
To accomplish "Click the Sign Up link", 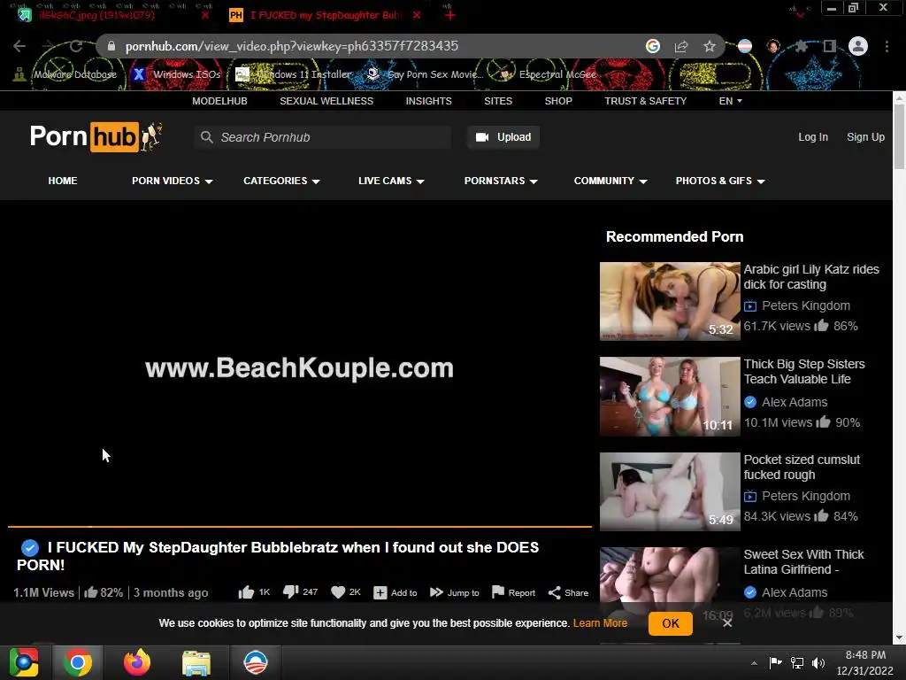I will pos(865,137).
